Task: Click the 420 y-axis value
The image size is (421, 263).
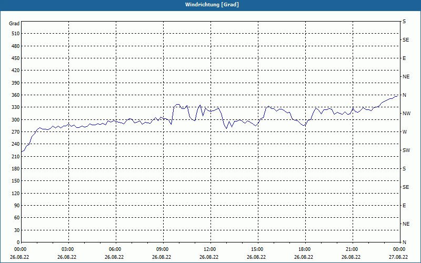Action: click(x=16, y=70)
